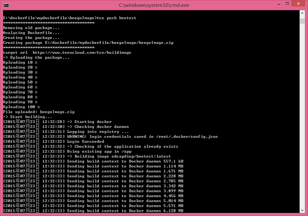Open the cmd.exe system menu icon
This screenshot has height=216, width=308.
(6, 5)
